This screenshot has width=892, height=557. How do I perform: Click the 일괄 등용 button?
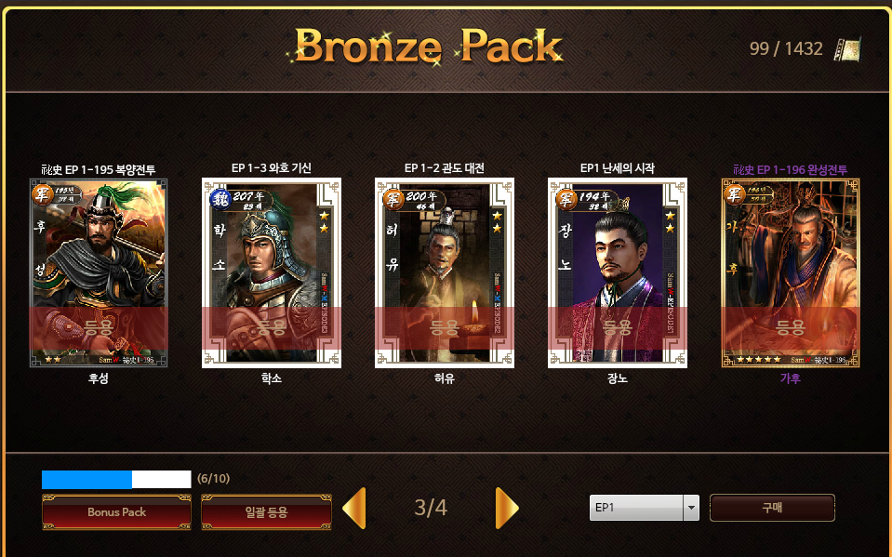(266, 512)
